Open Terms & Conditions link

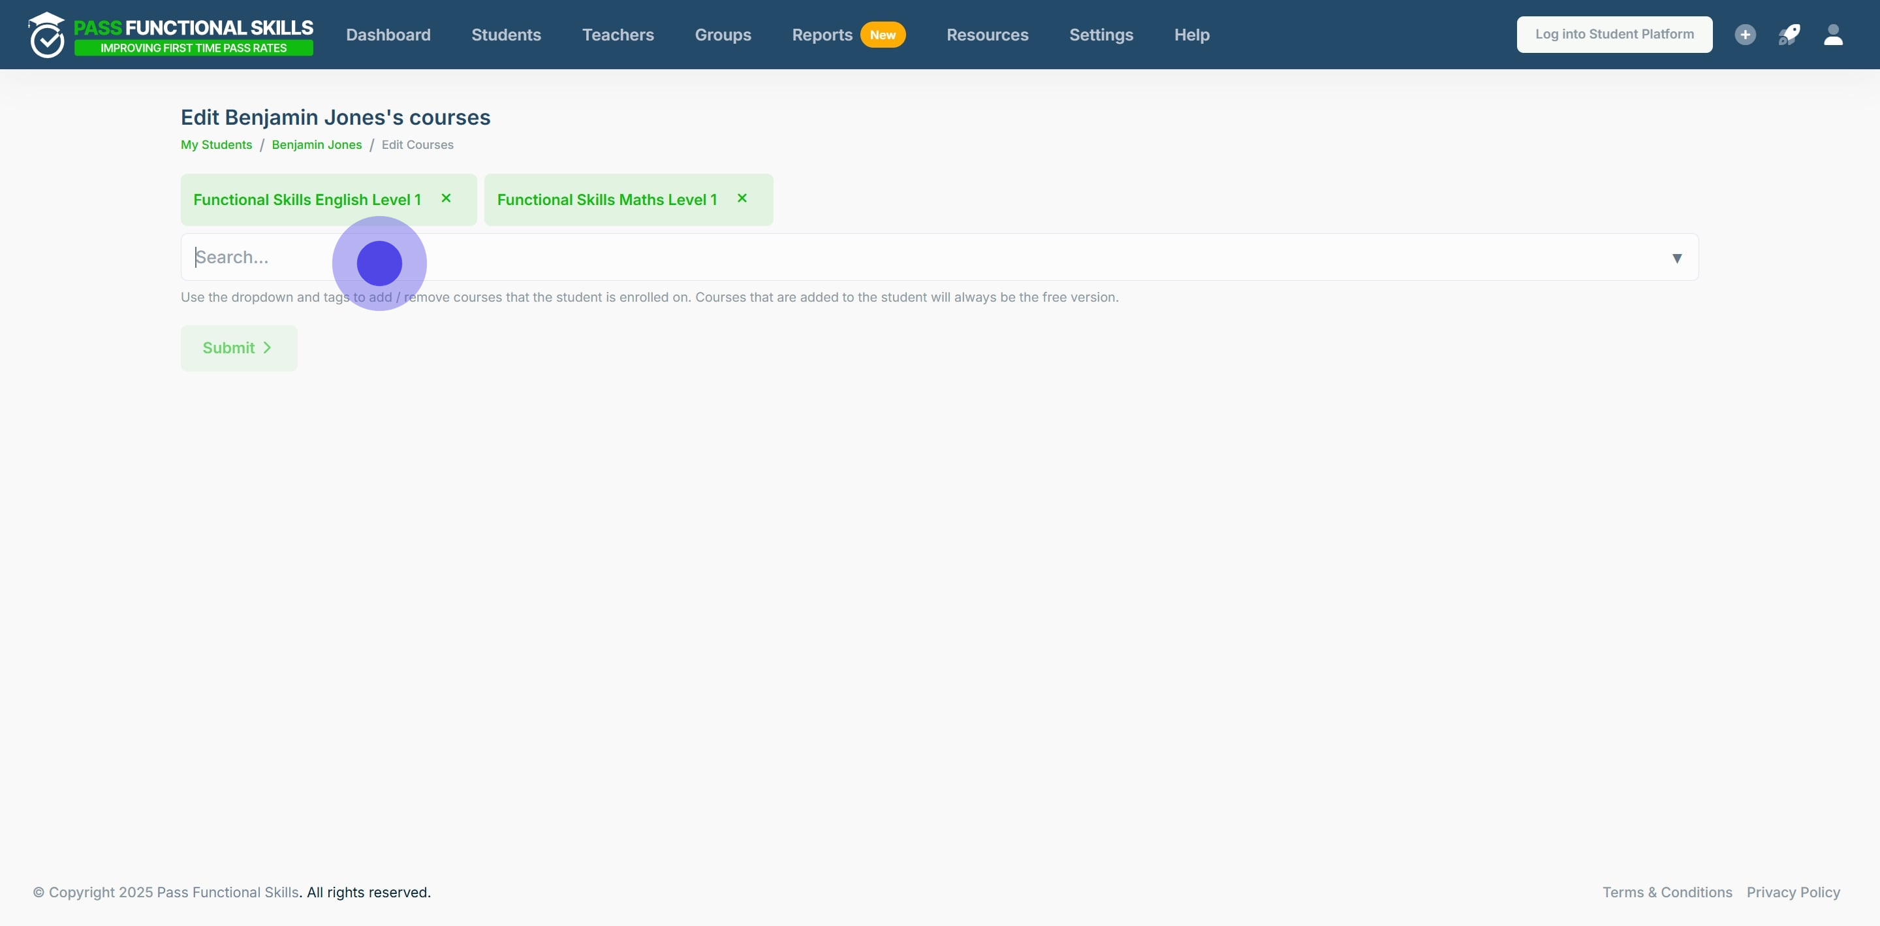[x=1667, y=893]
